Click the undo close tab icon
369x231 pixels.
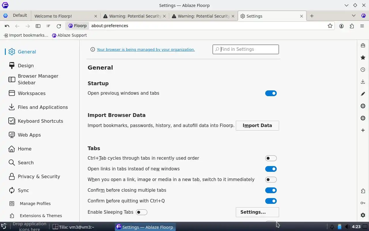7,26
